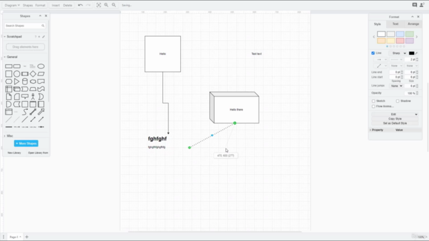Image resolution: width=429 pixels, height=241 pixels.
Task: Click the New Library button
Action: click(x=14, y=153)
